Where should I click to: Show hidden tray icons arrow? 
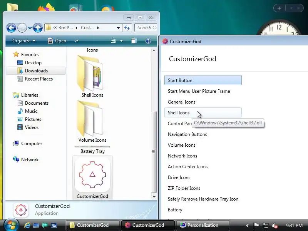[x=247, y=226]
